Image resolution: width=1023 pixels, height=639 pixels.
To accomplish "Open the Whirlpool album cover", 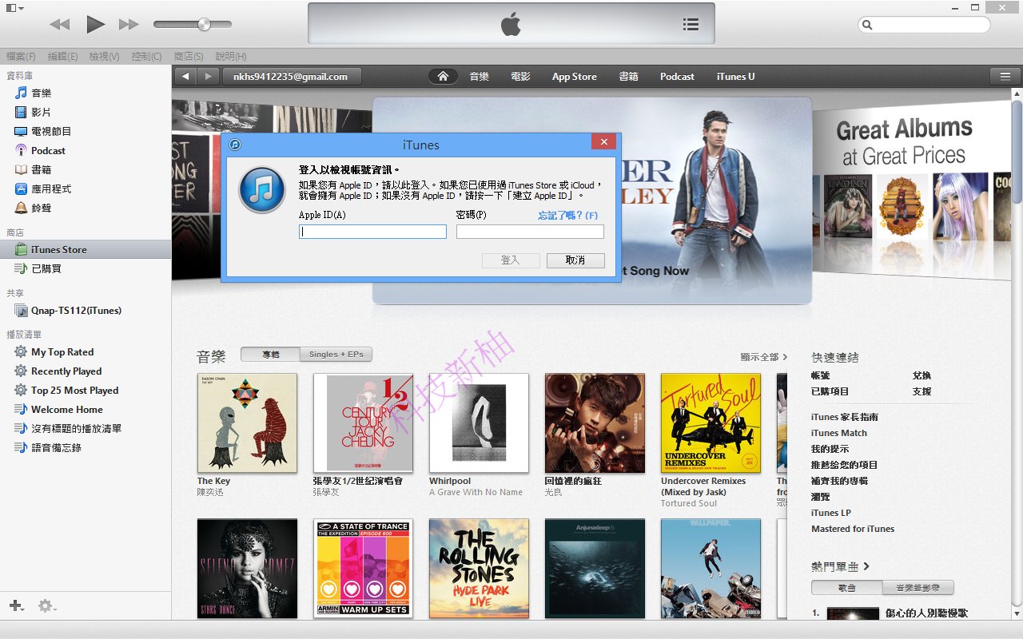I will coord(479,423).
